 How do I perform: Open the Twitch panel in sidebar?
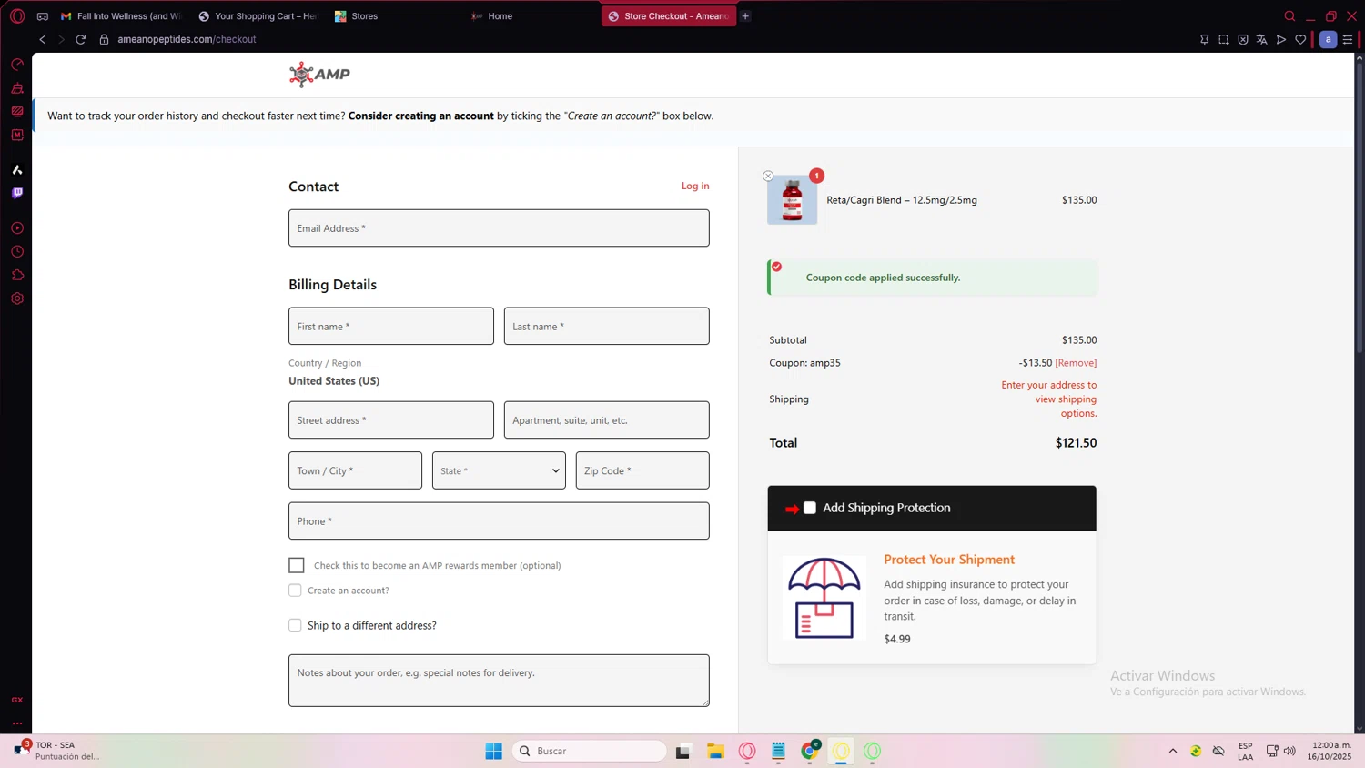point(17,193)
